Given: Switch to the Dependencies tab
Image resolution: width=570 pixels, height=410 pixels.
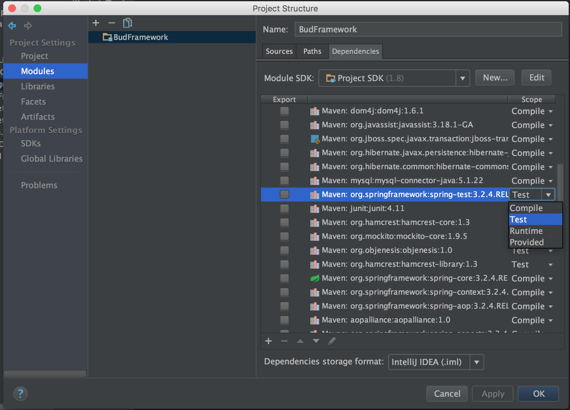Looking at the screenshot, I should coord(355,51).
